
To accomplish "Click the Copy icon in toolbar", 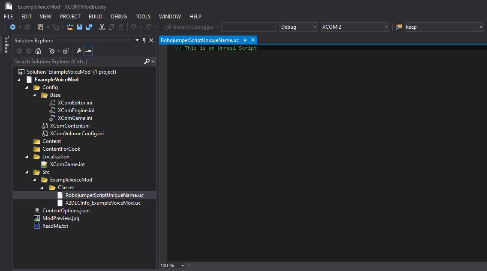I will coord(111,27).
